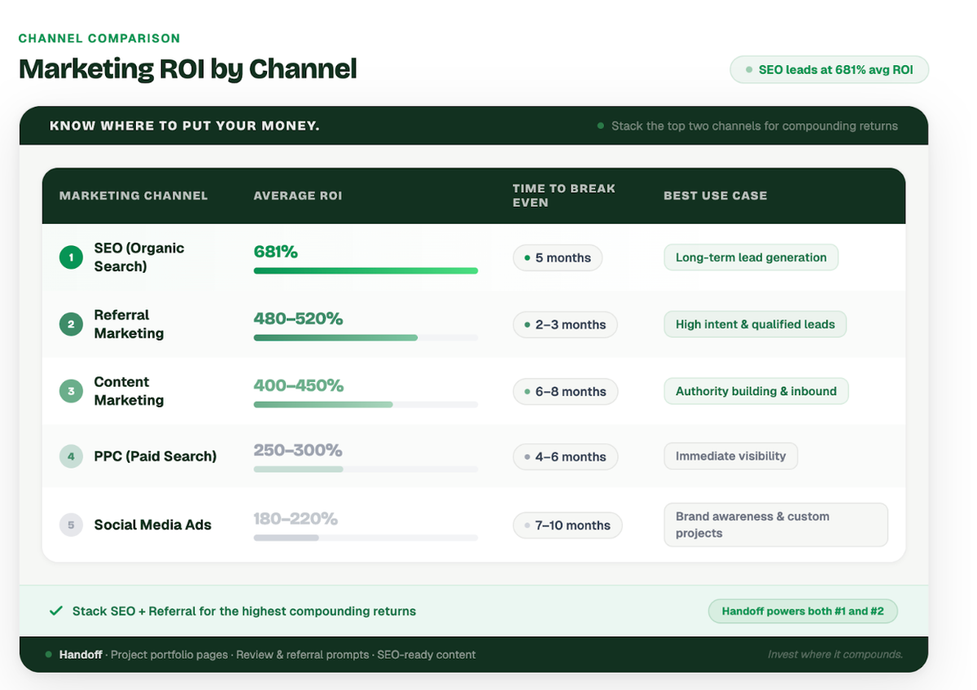Click the rank 3 badge beside Content Marketing

[x=71, y=391]
